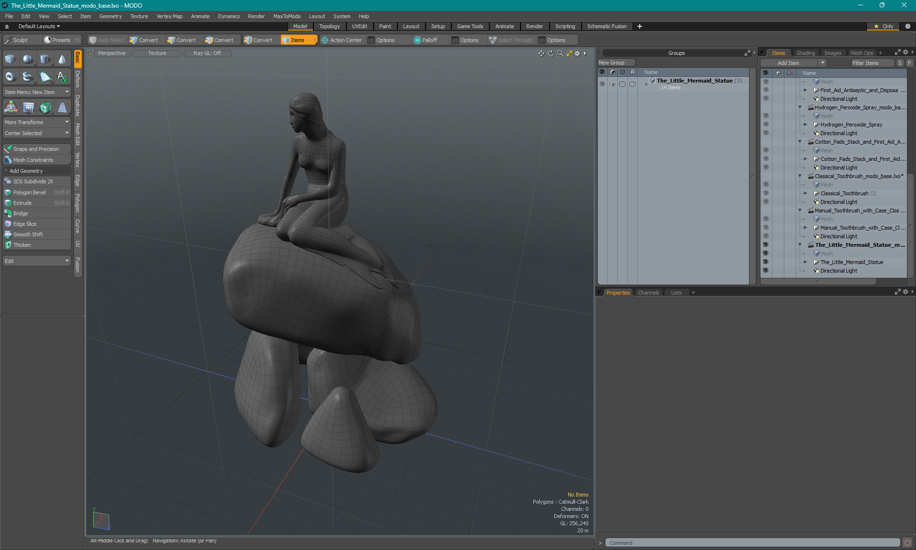Select the teapot primitive tool
This screenshot has width=916, height=550.
pos(28,76)
